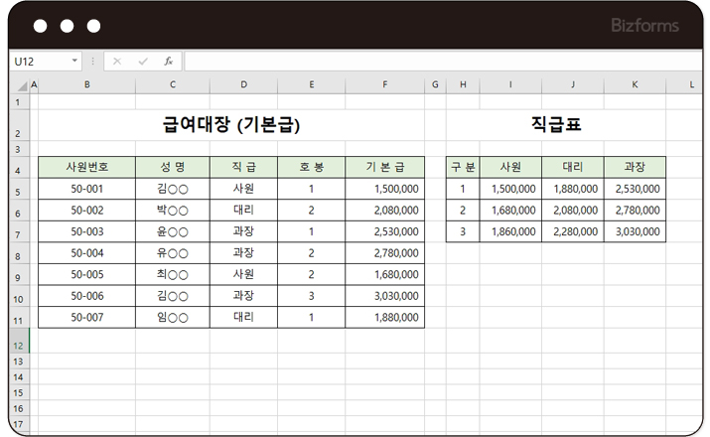Click into the formula bar input

click(443, 62)
